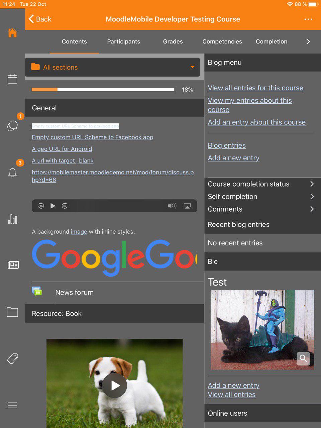
Task: Tap the cat and Skeletor image
Action: (262, 329)
